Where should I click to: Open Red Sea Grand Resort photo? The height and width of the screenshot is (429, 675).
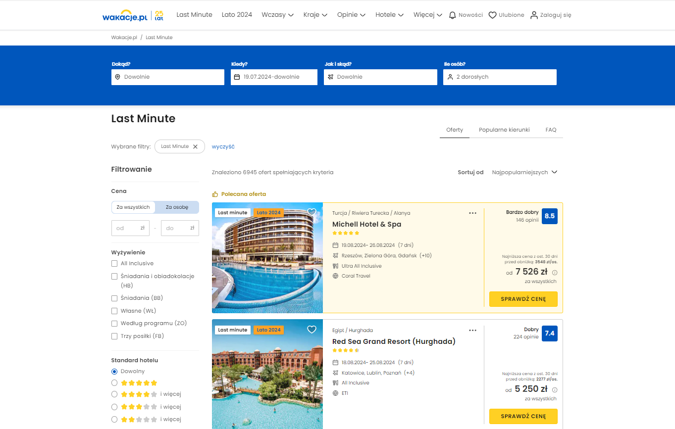(267, 374)
